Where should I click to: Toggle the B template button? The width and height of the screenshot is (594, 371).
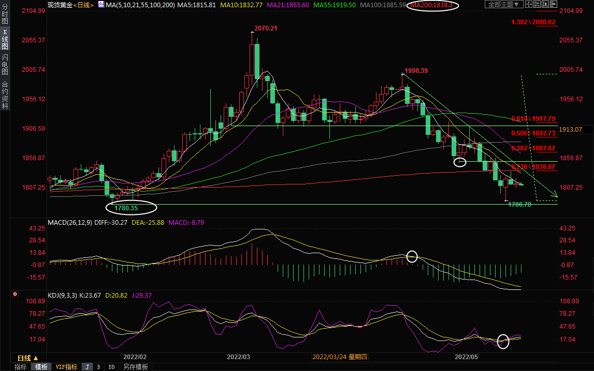[98, 367]
